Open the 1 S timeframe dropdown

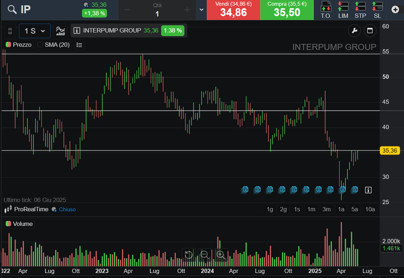(x=35, y=31)
